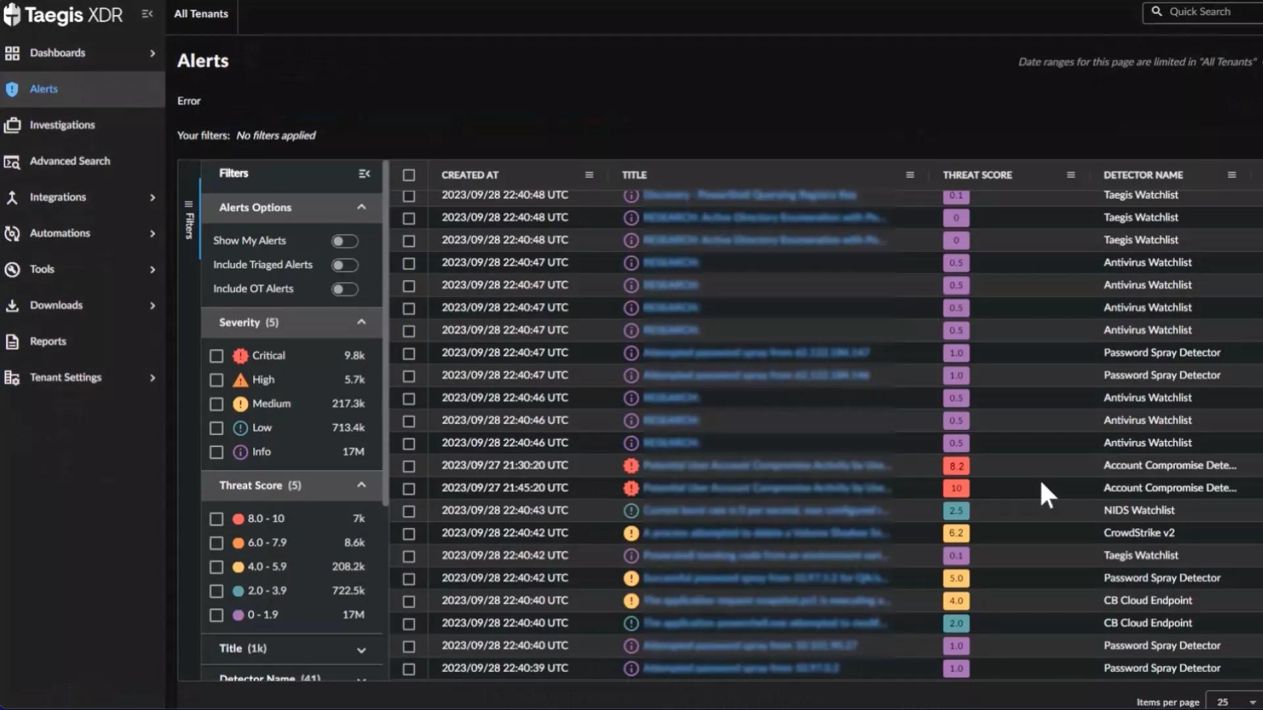This screenshot has width=1263, height=710.
Task: Click the Advanced Search sidebar icon
Action: click(12, 161)
